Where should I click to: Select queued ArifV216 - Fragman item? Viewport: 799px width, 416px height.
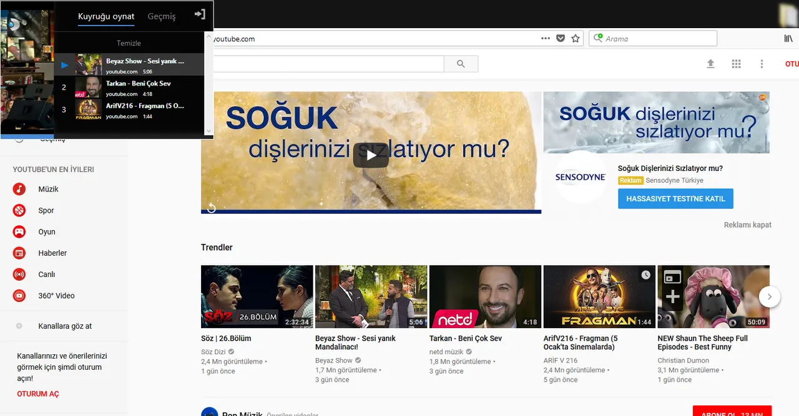click(x=129, y=110)
